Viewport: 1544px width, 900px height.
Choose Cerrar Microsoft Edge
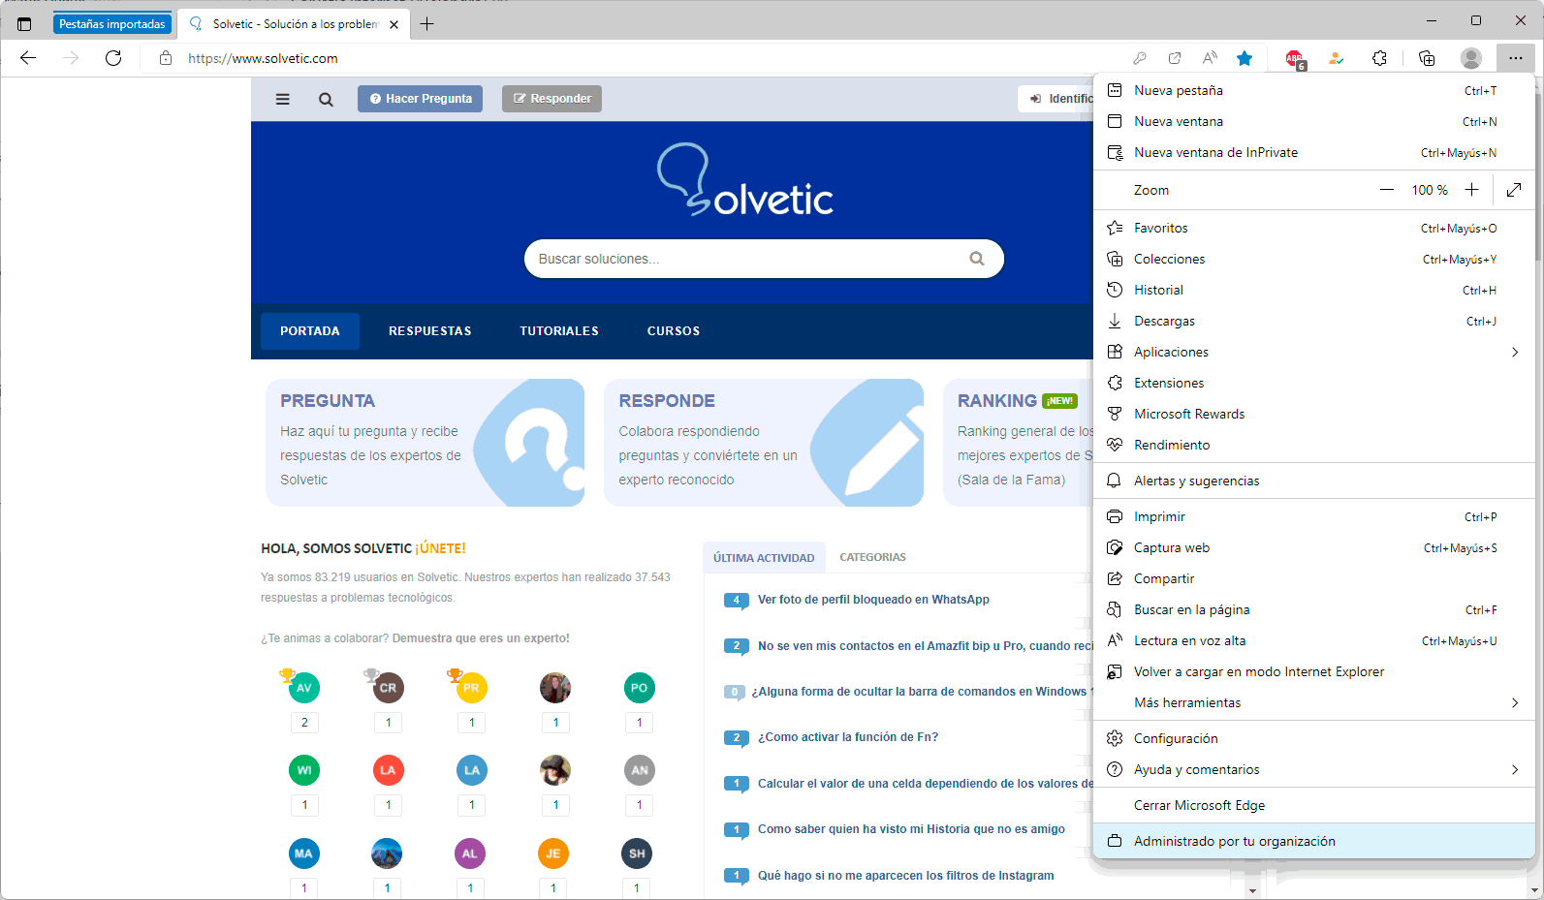coord(1314,805)
